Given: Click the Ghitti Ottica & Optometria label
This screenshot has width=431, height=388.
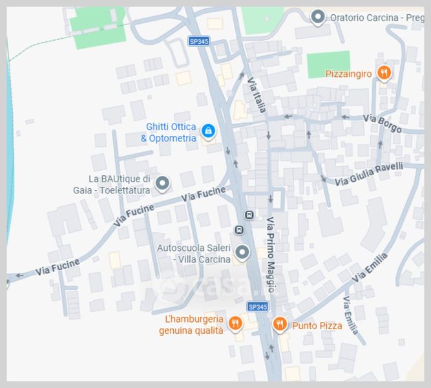Looking at the screenshot, I should (169, 133).
